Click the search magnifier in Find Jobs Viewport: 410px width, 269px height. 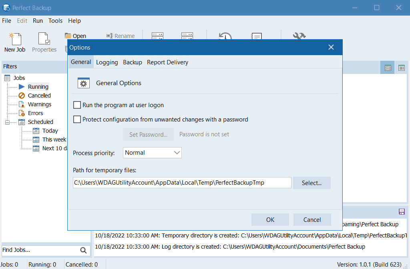point(83,250)
